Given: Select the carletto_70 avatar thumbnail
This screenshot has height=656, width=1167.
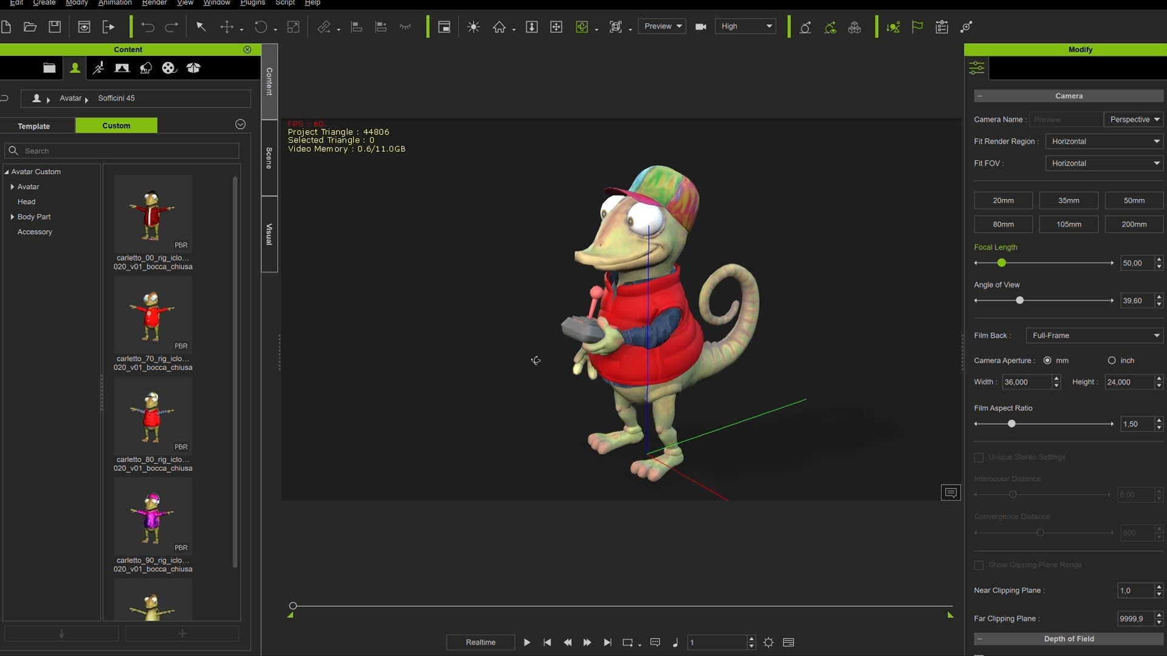Looking at the screenshot, I should (153, 315).
